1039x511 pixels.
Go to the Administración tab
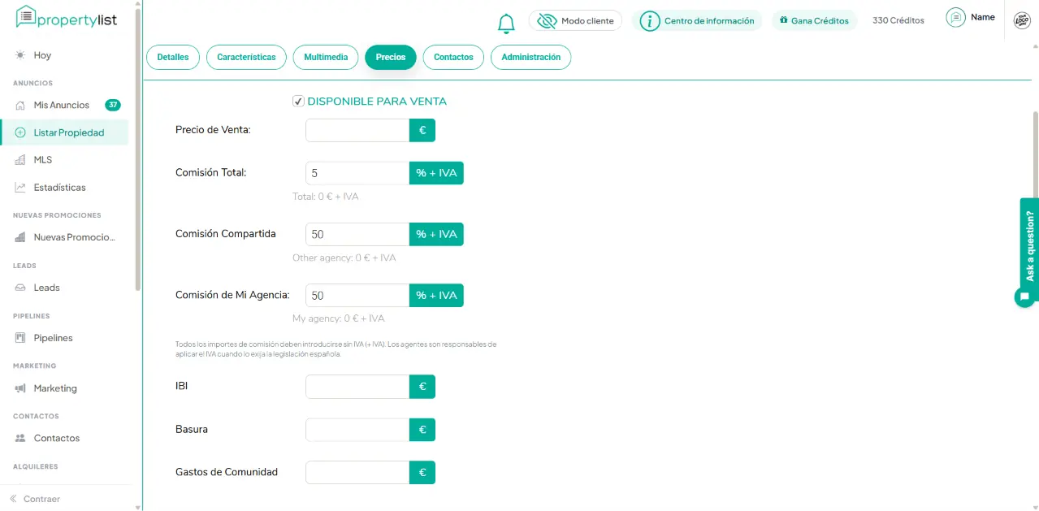point(531,58)
